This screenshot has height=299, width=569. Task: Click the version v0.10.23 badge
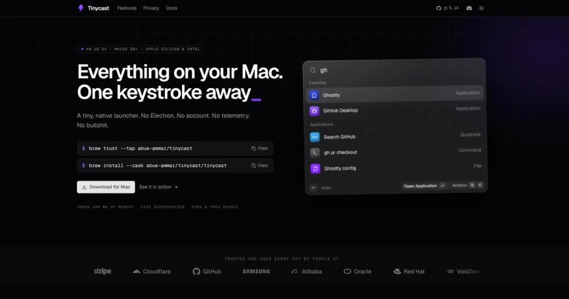(x=141, y=49)
